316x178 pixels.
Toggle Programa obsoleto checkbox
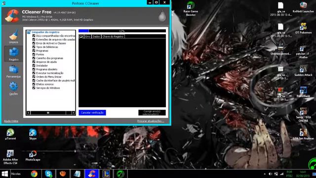point(34,69)
